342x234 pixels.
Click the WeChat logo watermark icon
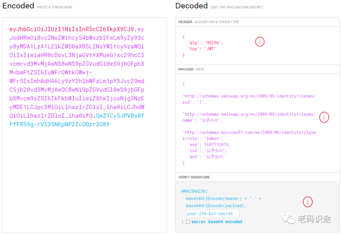(289, 218)
